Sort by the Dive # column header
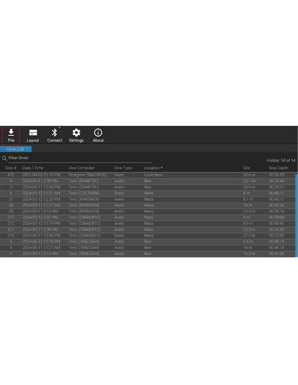Screen dimensions: 298x385 [11, 168]
